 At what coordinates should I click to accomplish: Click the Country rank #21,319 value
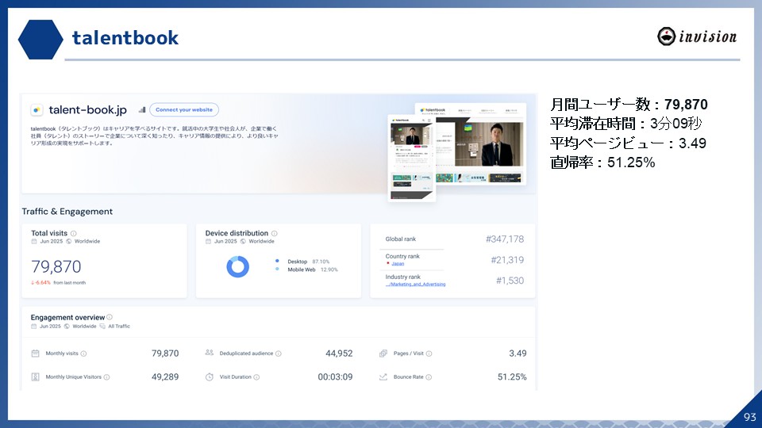[x=507, y=260]
